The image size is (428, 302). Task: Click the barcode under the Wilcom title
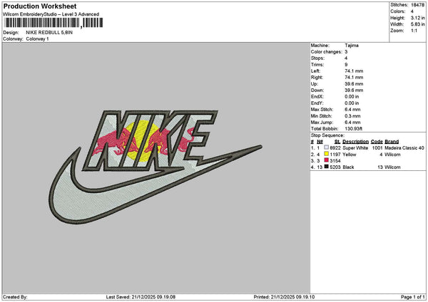point(53,23)
